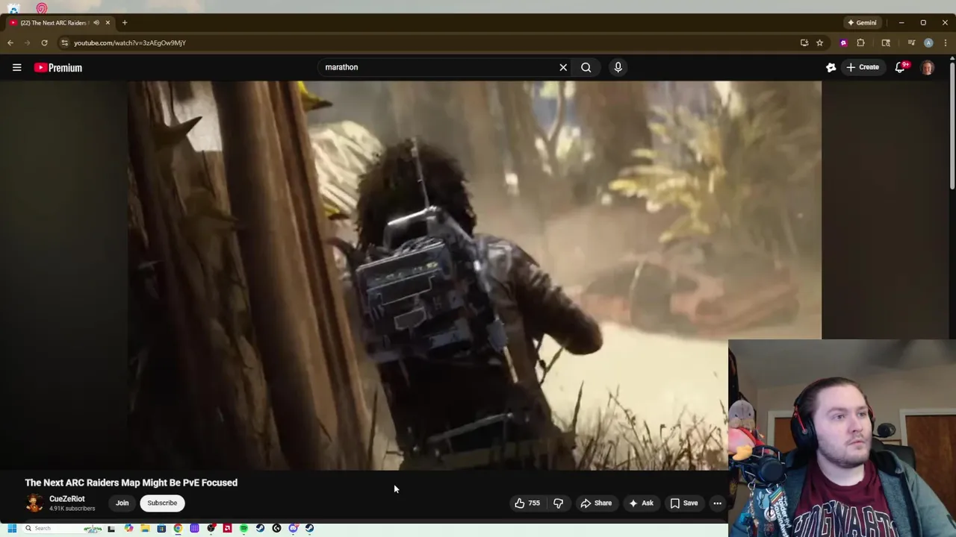Share the video
This screenshot has width=956, height=537.
[596, 503]
